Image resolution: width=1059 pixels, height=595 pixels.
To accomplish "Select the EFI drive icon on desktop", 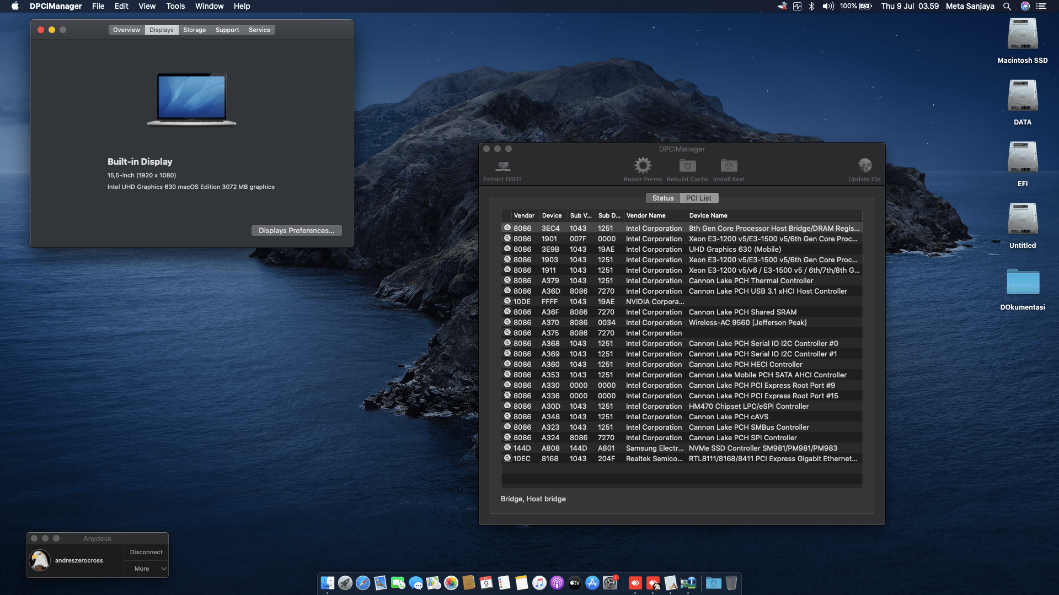I will click(x=1023, y=158).
